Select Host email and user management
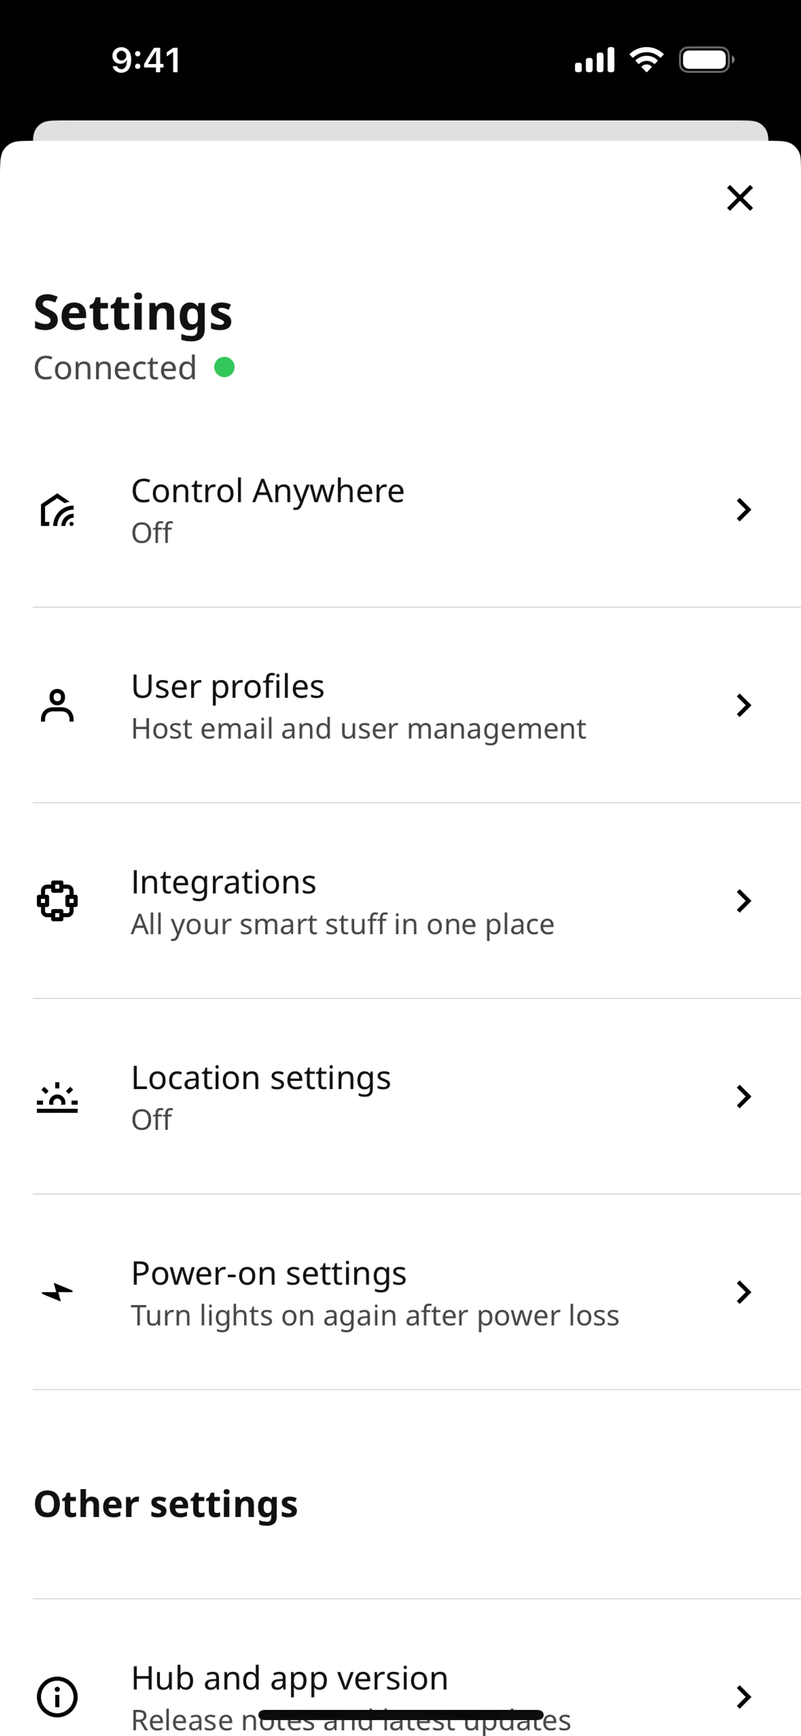Viewport: 801px width, 1736px height. (359, 729)
